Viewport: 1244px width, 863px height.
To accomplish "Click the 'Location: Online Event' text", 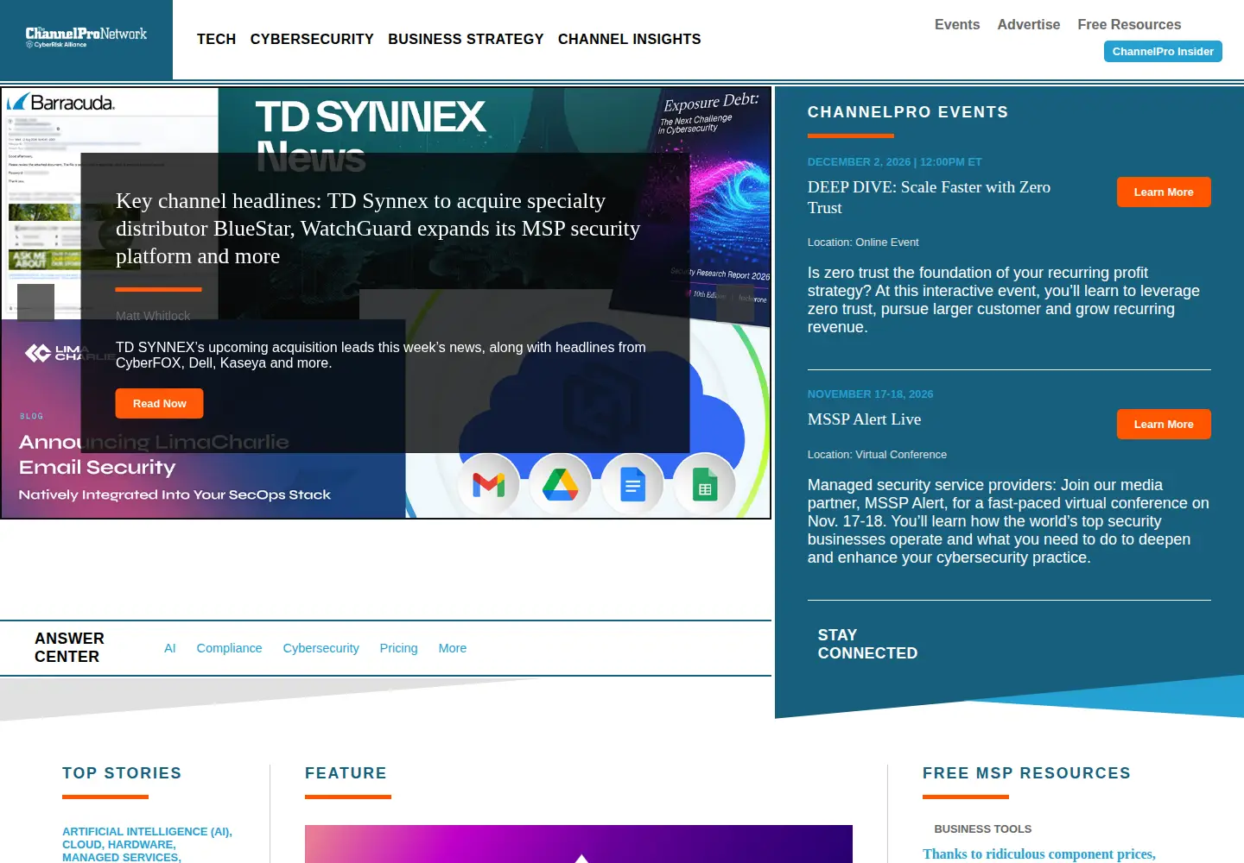I will [863, 243].
